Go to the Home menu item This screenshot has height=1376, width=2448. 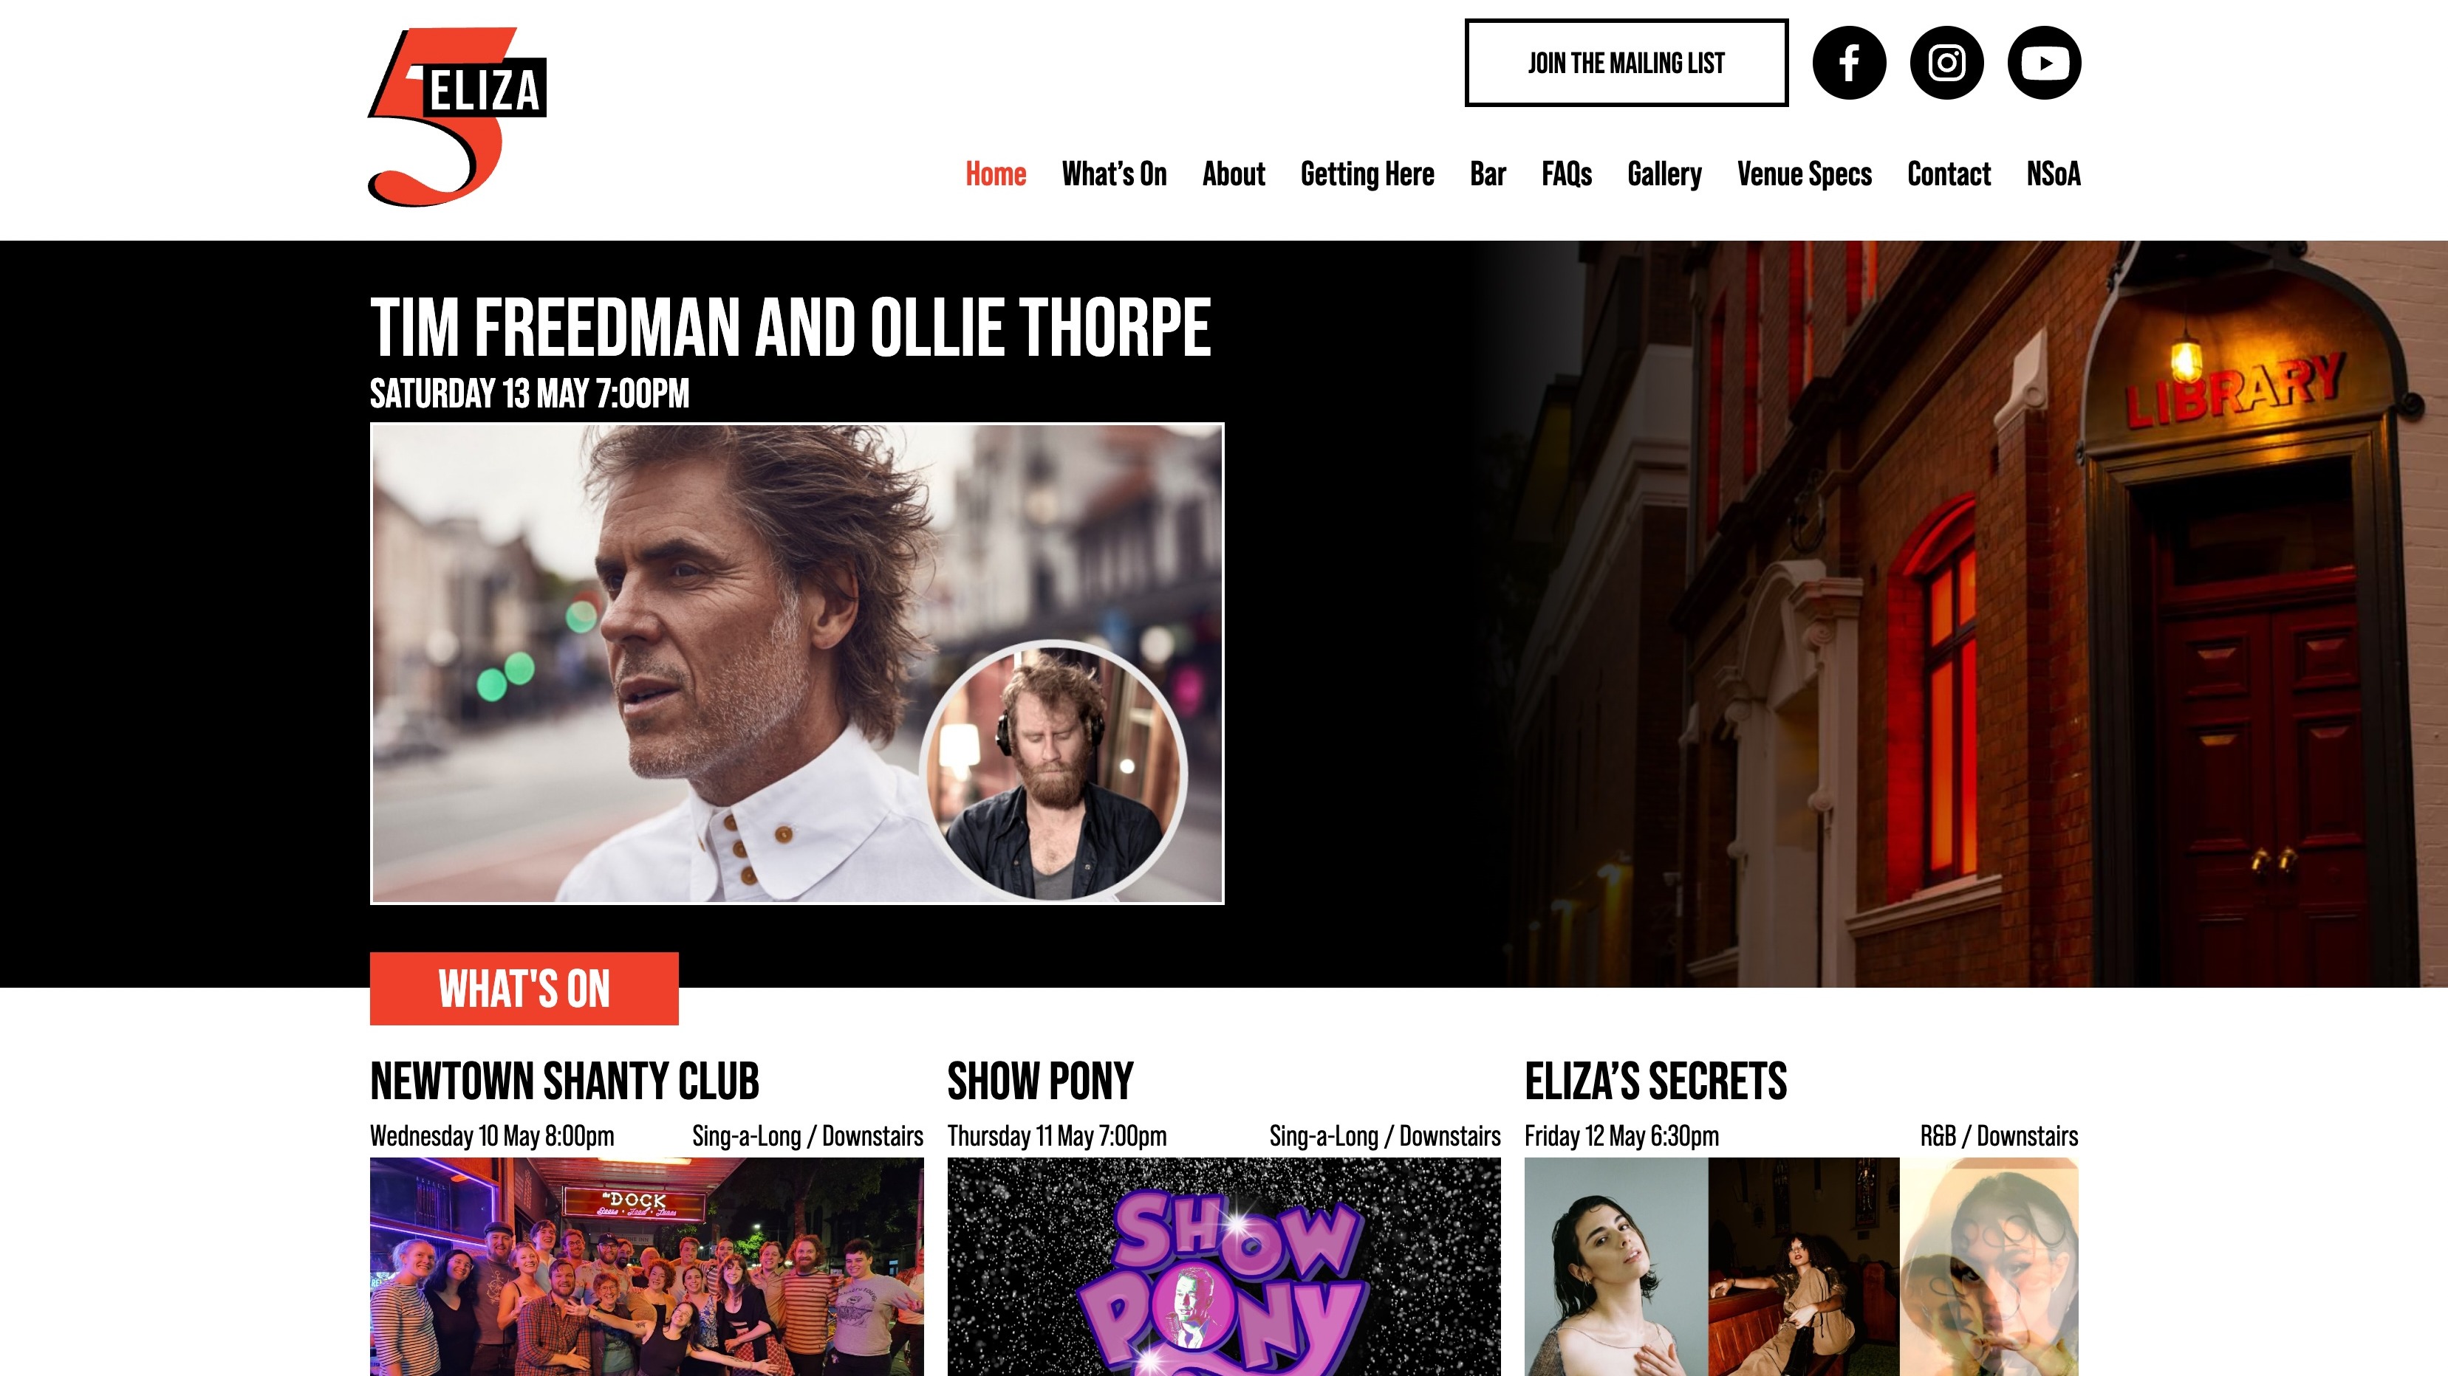coord(995,173)
